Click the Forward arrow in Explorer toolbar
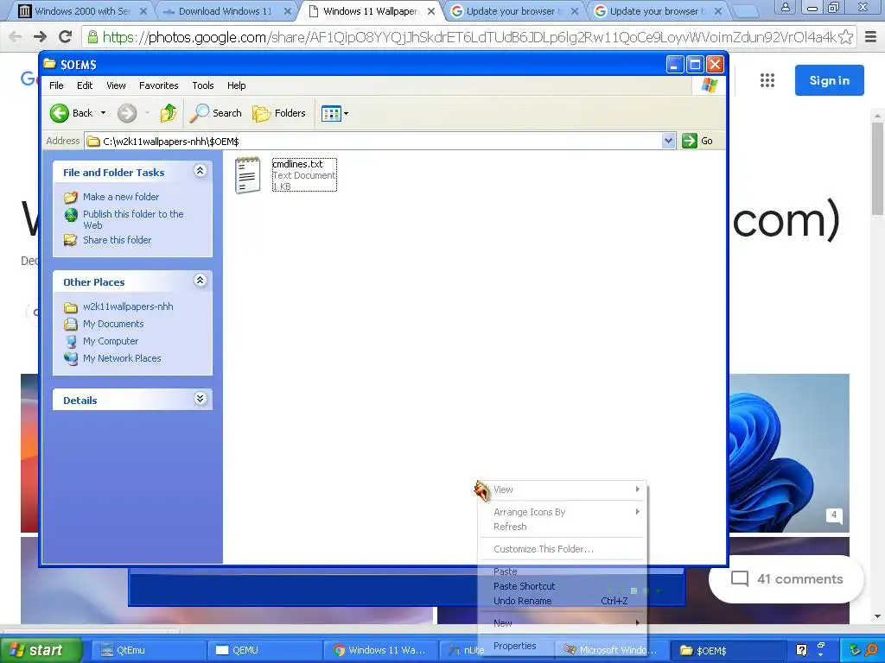The image size is (885, 663). [127, 113]
